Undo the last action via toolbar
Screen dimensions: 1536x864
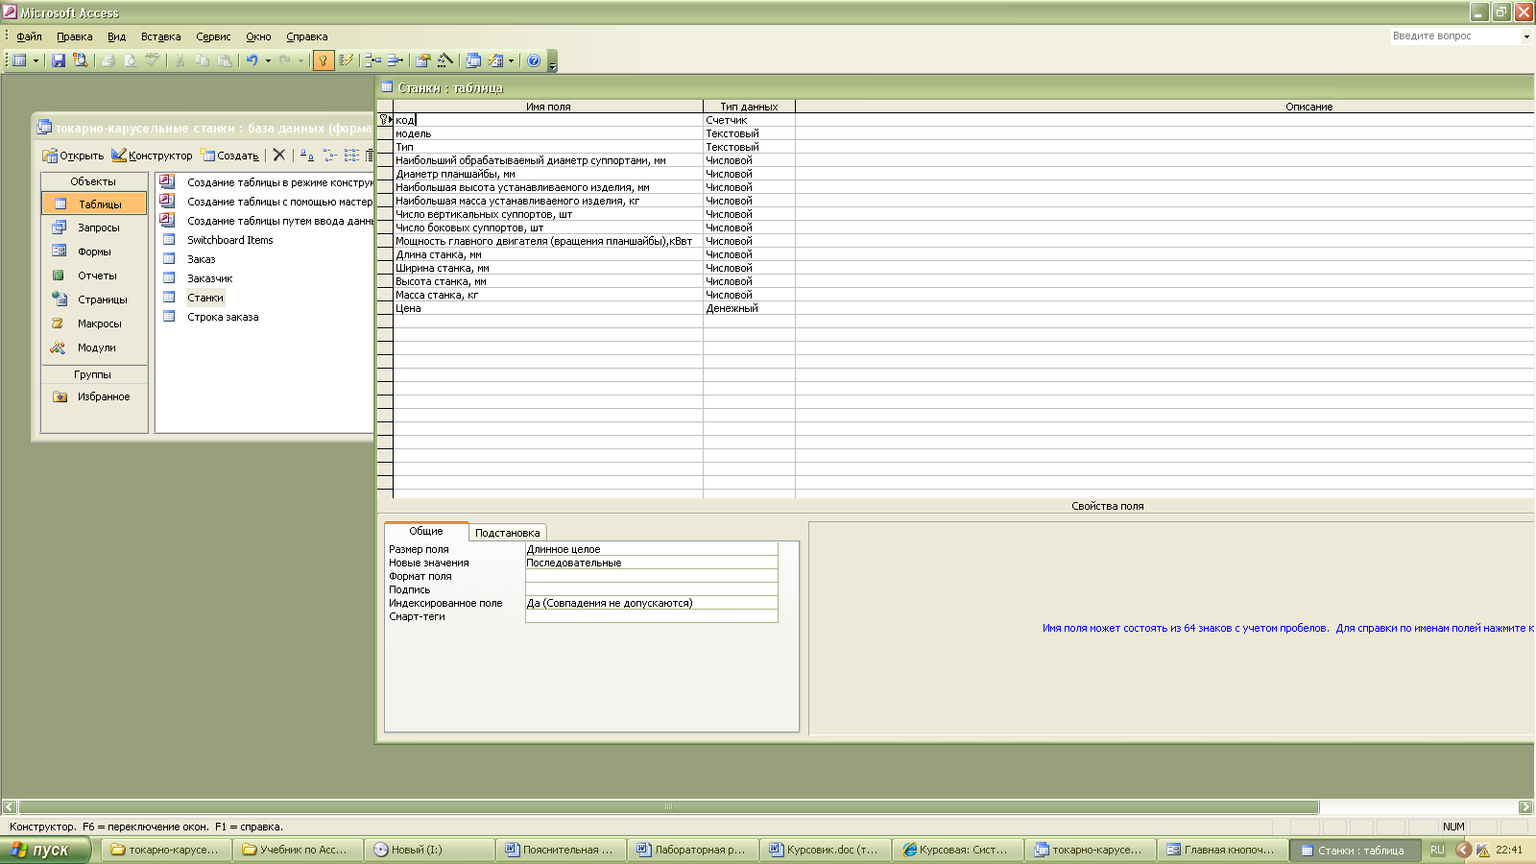252,60
